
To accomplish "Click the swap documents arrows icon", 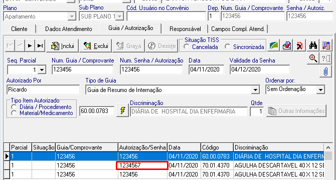I will [326, 45].
